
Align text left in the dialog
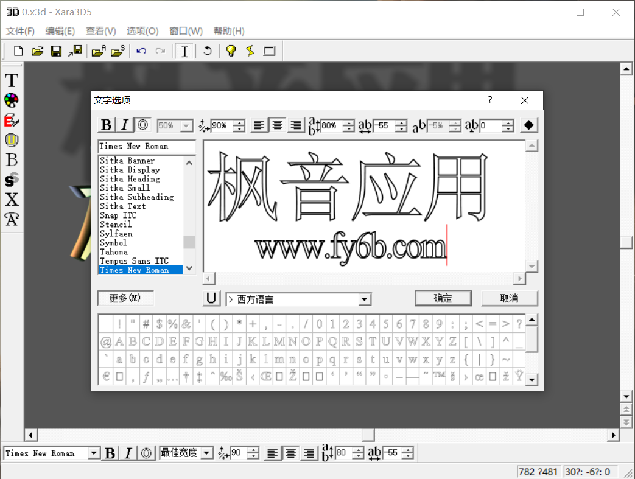259,125
